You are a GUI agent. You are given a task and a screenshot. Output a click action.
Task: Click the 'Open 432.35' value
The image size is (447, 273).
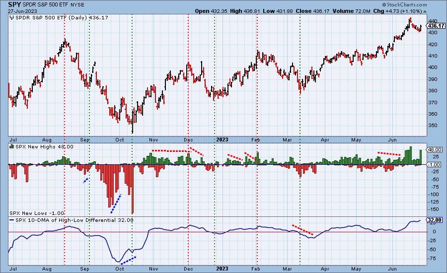(x=211, y=11)
